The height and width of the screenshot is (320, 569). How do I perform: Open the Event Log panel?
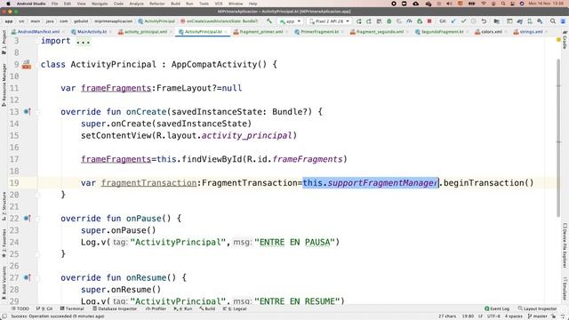497,308
